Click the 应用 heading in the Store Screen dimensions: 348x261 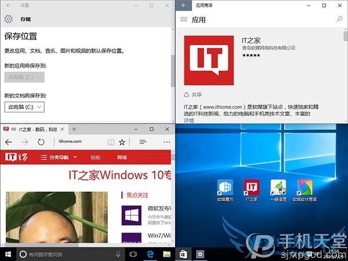point(198,20)
